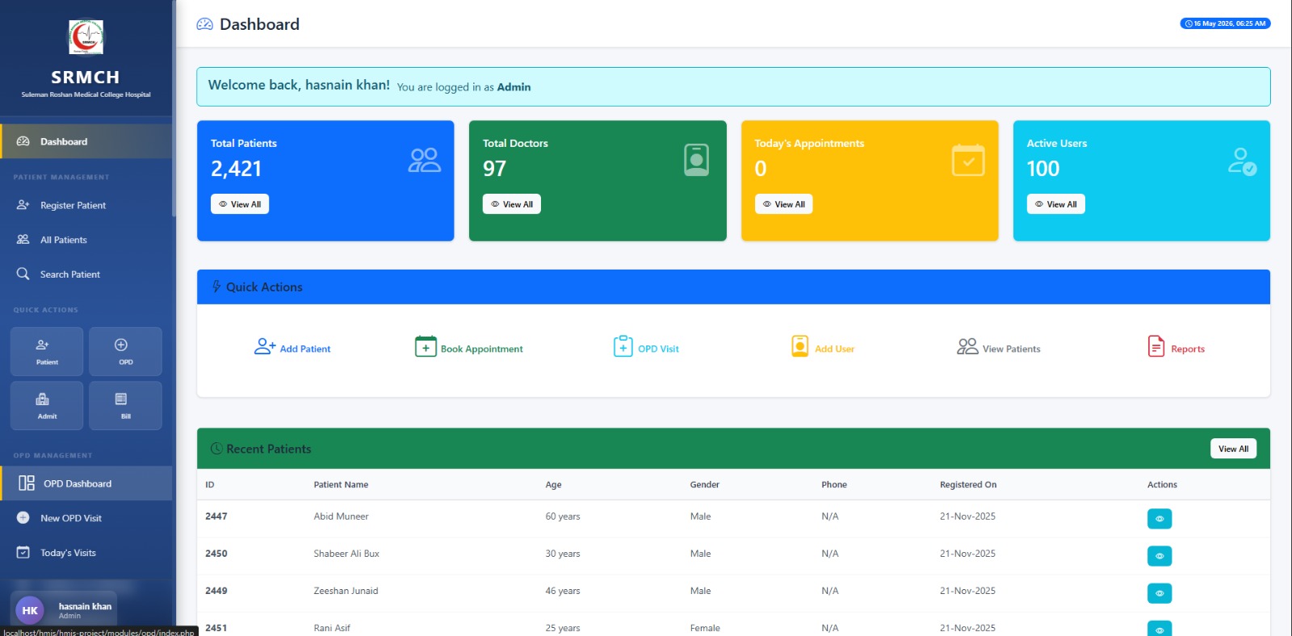This screenshot has width=1292, height=636.
Task: Click the sidebar scrollbar
Action: (174, 109)
